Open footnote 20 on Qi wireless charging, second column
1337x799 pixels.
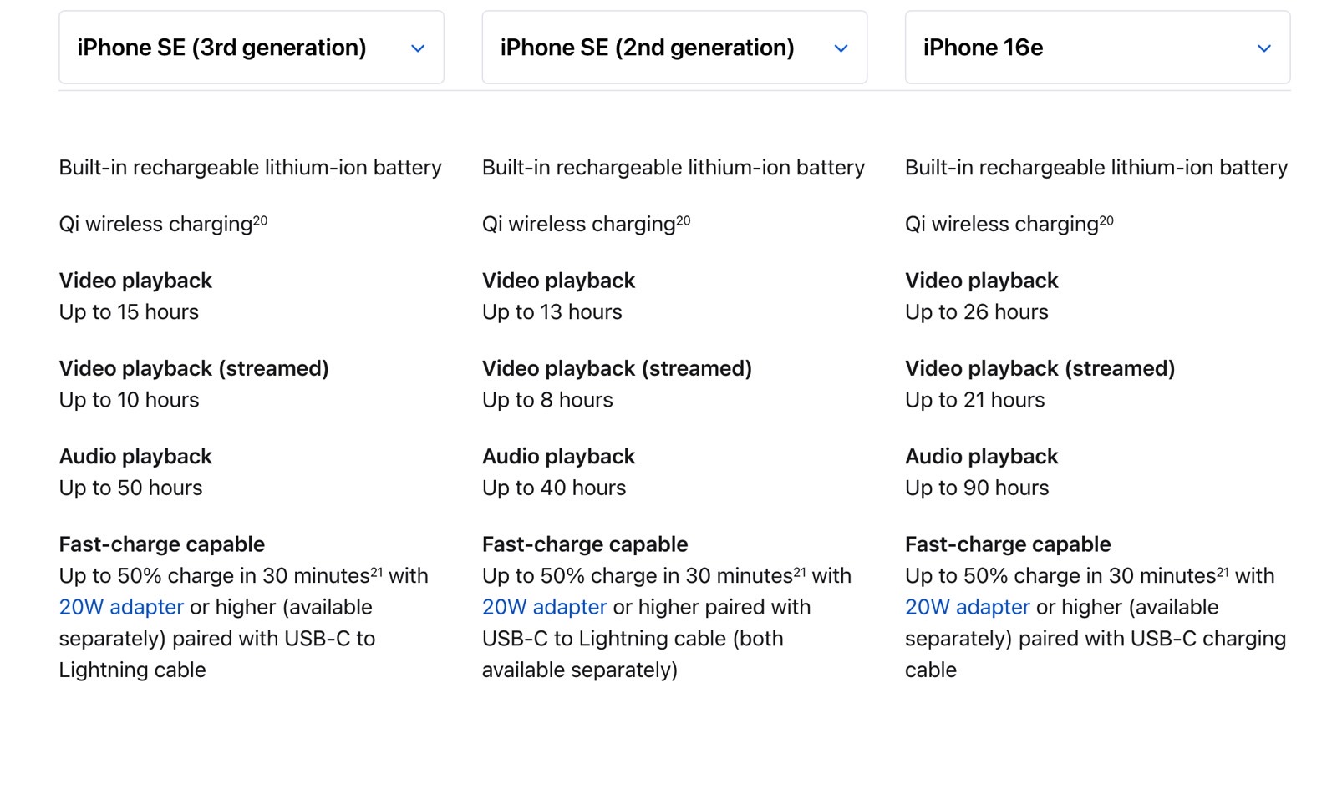click(684, 220)
